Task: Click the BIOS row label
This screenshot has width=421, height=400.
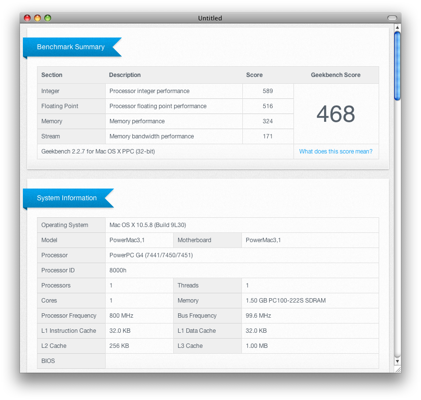Action: coord(48,361)
